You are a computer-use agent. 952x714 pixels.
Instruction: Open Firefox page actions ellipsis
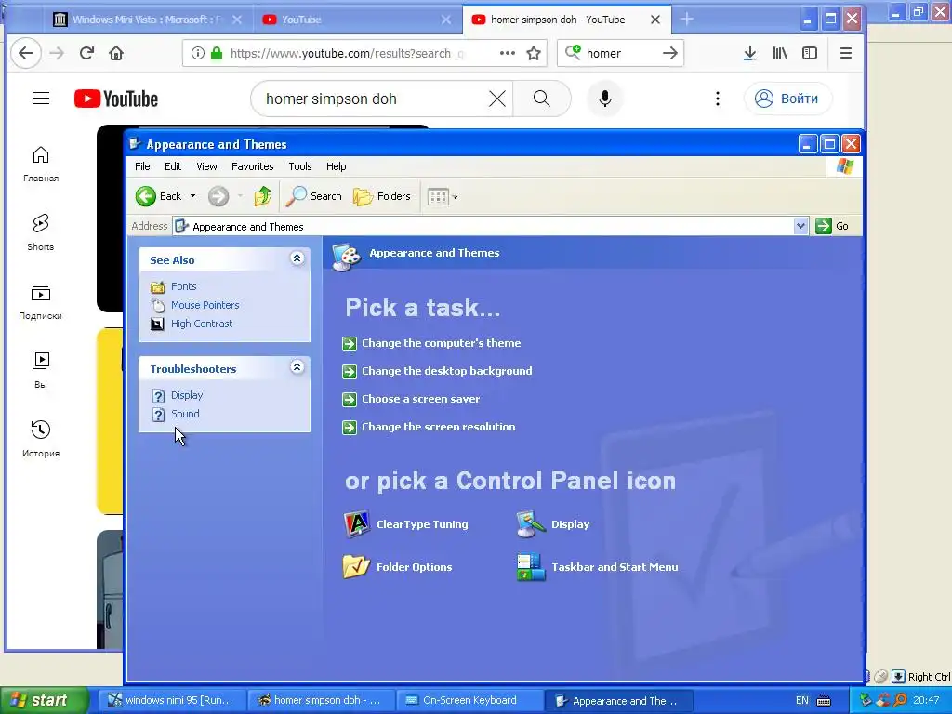(x=507, y=53)
